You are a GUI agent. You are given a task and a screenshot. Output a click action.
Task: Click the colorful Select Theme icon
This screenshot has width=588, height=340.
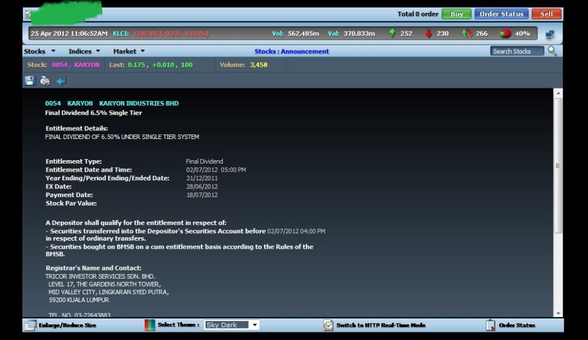[x=150, y=325]
